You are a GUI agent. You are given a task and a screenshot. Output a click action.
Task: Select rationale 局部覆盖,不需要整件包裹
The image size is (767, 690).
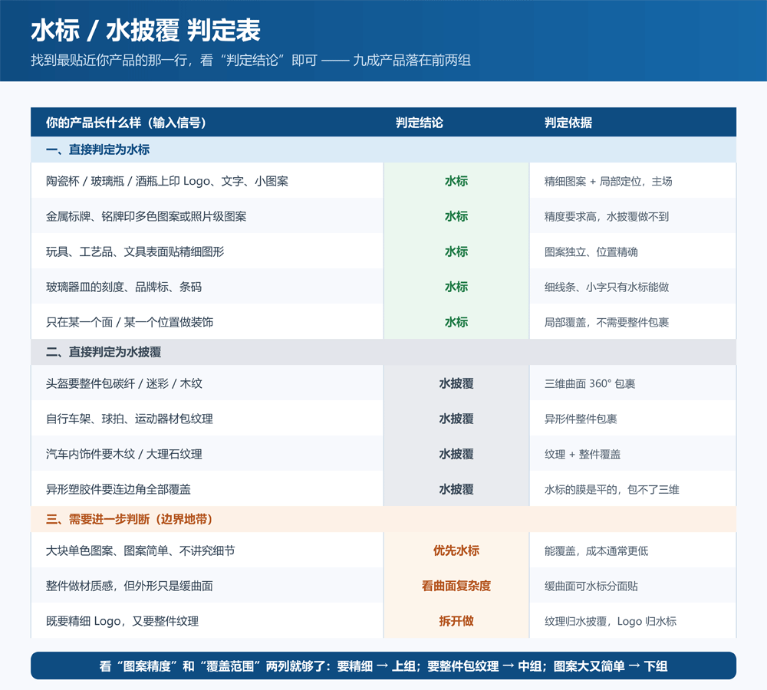click(607, 322)
